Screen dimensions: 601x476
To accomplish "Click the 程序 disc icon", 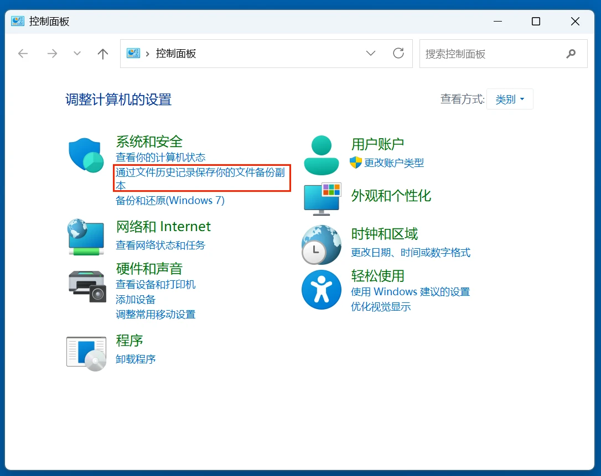I will 86,354.
